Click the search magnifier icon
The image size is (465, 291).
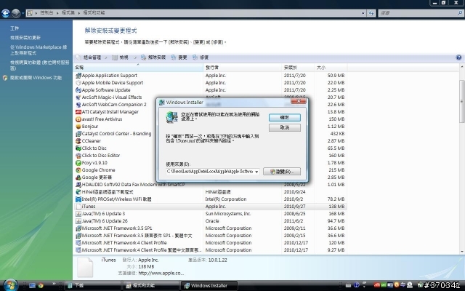(x=460, y=13)
